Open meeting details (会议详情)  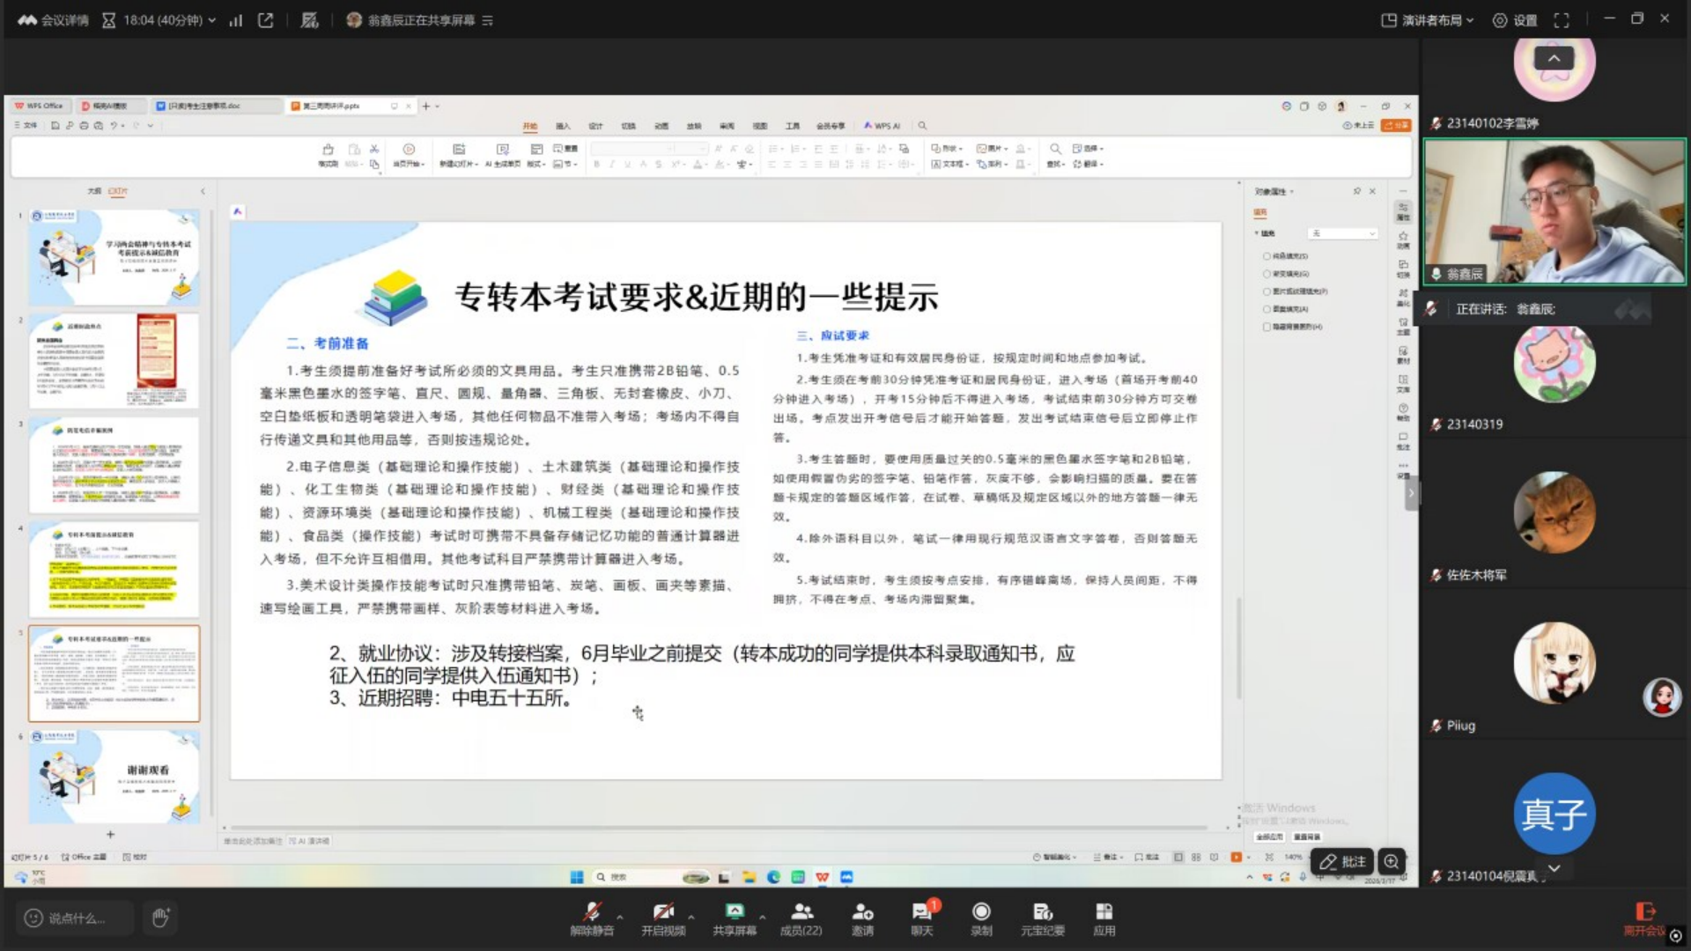pyautogui.click(x=55, y=20)
